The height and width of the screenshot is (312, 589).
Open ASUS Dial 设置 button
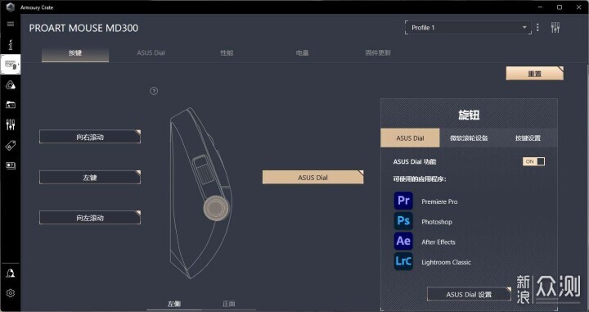469,294
